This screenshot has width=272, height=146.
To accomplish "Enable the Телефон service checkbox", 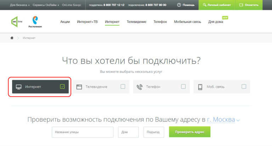I will click(x=183, y=86).
